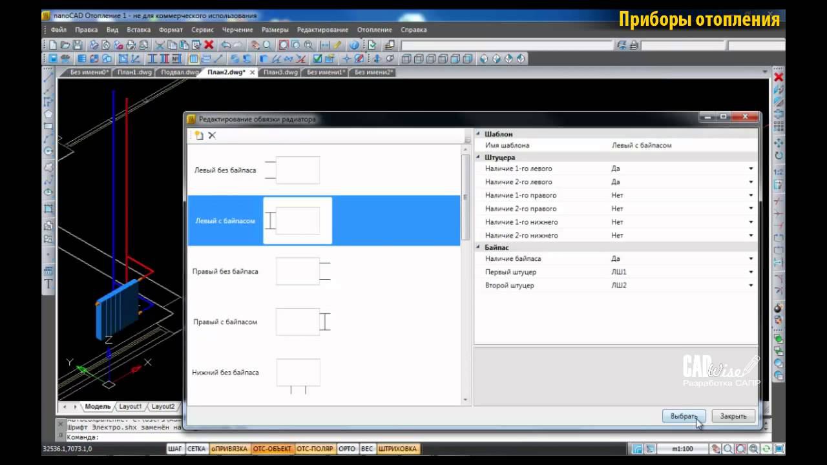Click the red X icon atop right toolbar
The image size is (827, 465).
(779, 77)
